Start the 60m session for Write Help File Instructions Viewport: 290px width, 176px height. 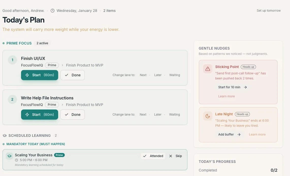(x=40, y=115)
